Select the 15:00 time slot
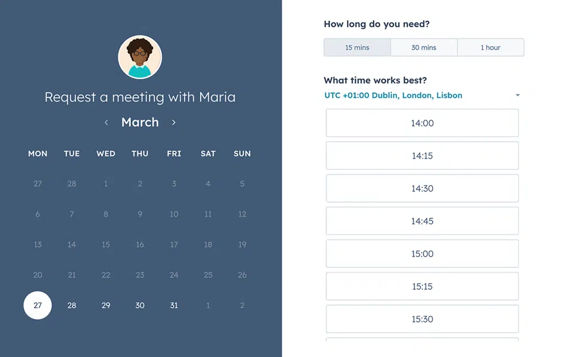Viewport: 563px width, 357px height. [422, 254]
